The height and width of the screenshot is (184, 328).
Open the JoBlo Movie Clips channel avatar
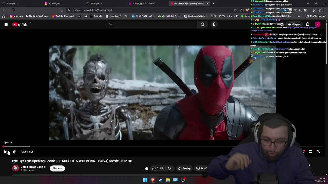coord(16,168)
